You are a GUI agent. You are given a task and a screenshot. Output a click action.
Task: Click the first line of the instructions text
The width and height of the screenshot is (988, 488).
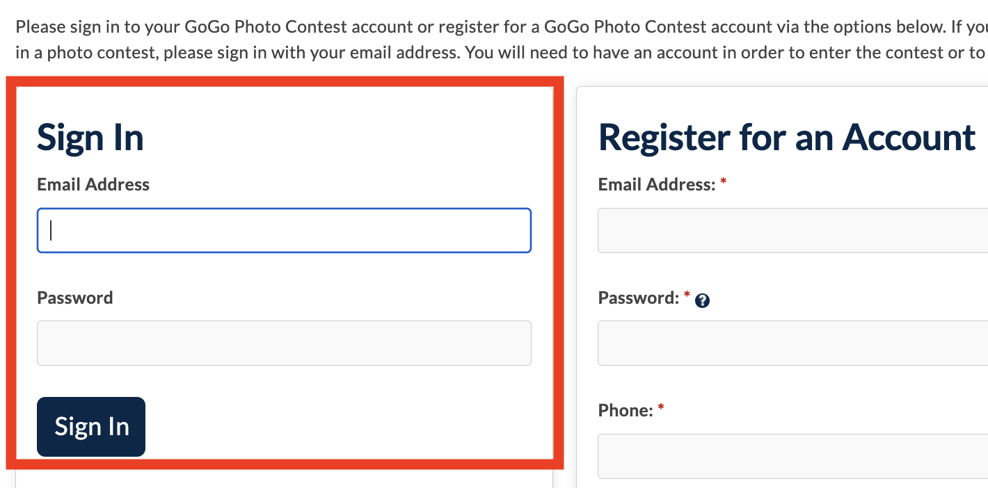487,27
